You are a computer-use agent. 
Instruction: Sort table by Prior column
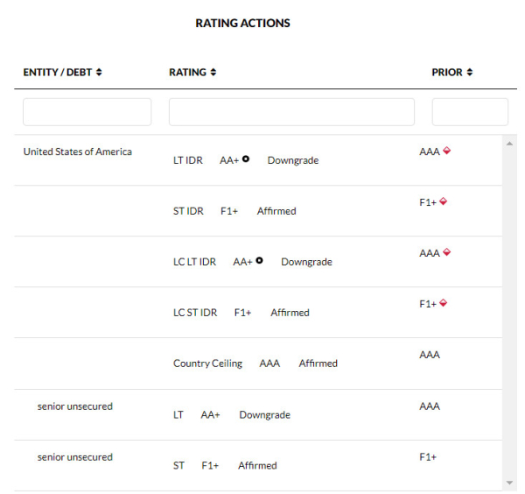tap(470, 73)
